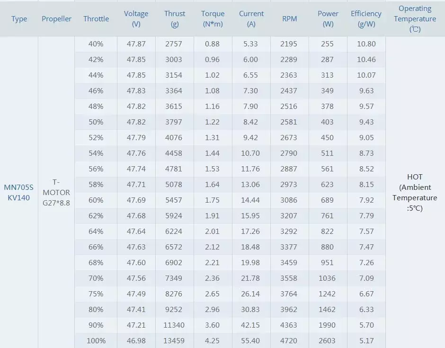Select the 10.80 efficiency cell
Viewport: 445px width, 348px height.
click(366, 44)
